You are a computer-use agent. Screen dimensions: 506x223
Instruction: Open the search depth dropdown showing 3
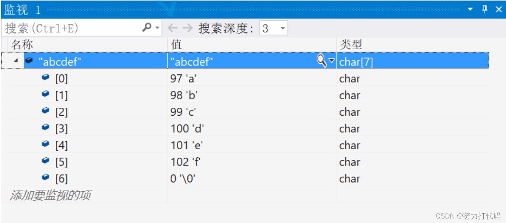tap(282, 27)
